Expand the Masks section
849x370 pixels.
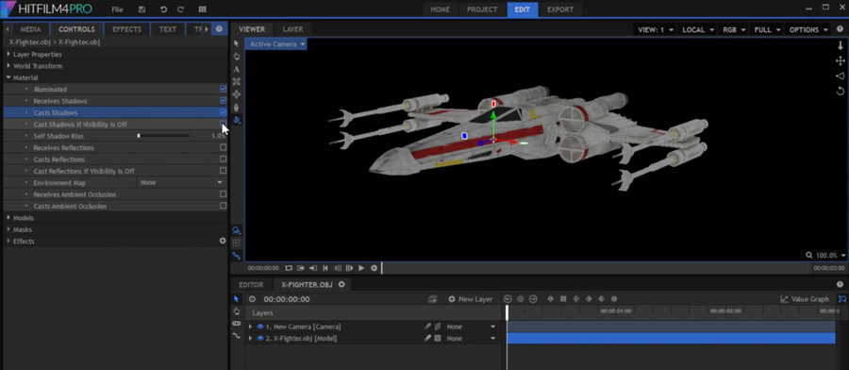pyautogui.click(x=8, y=229)
